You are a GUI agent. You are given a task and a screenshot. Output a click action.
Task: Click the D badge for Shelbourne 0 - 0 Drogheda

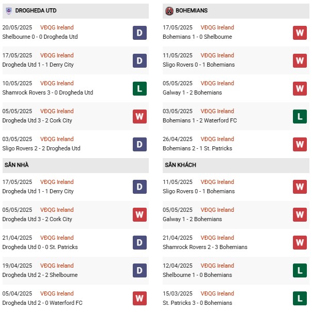139,33
